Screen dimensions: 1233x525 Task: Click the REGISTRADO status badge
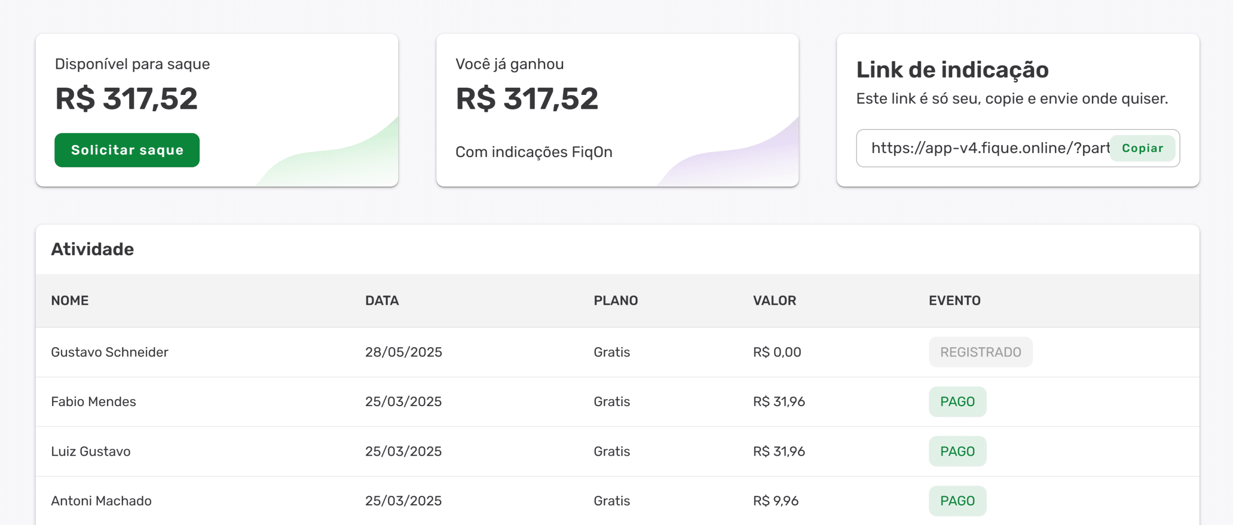tap(981, 352)
